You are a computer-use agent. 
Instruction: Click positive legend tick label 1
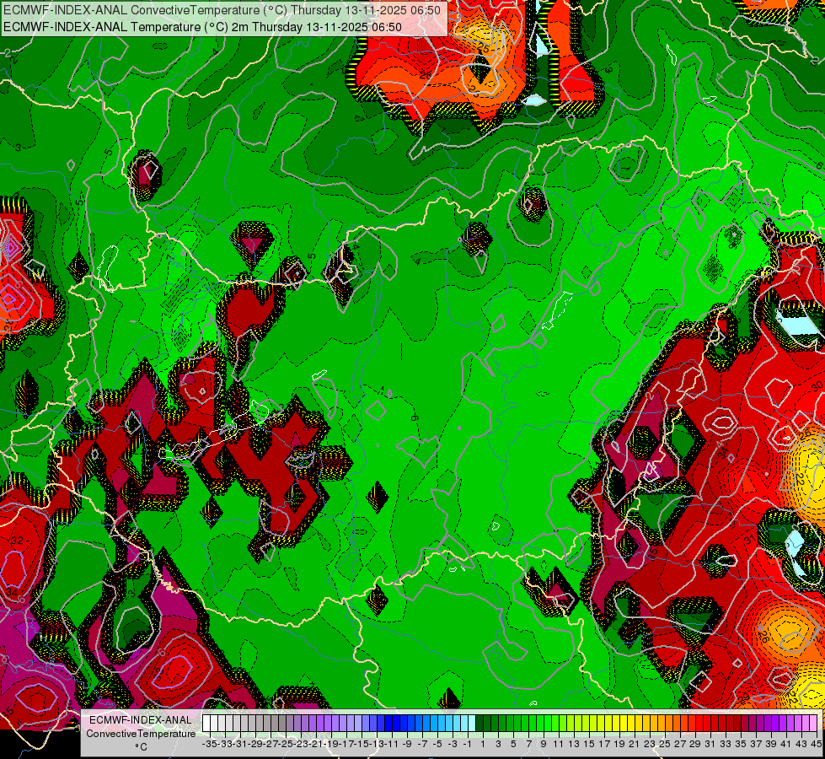coord(483,744)
